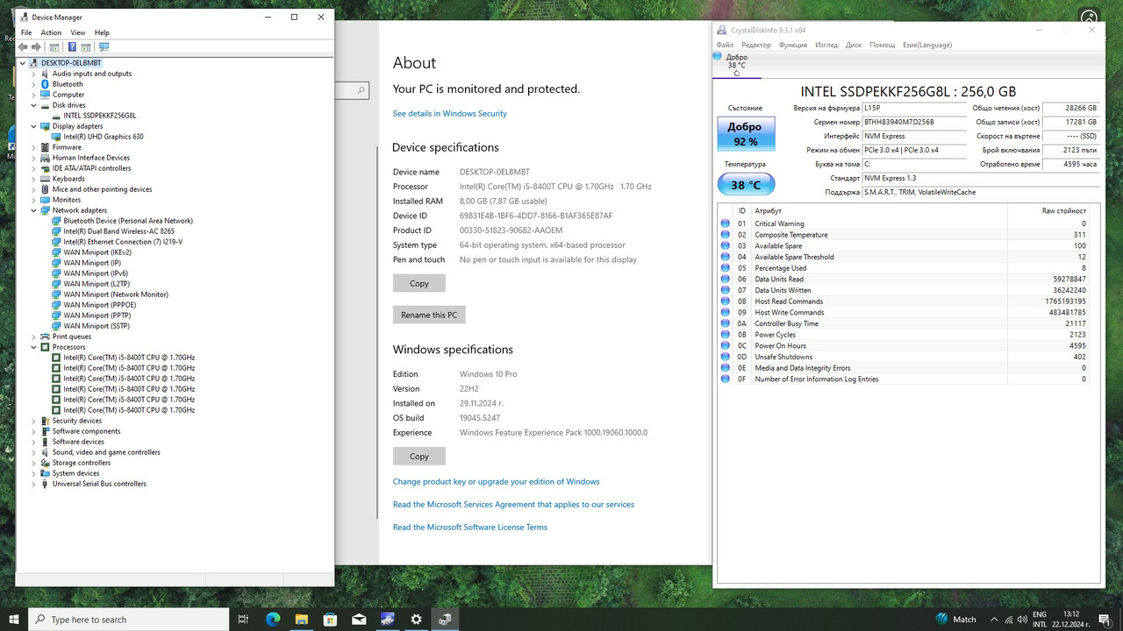Viewport: 1123px width, 631px height.
Task: Open the View menu in Device Manager
Action: (78, 32)
